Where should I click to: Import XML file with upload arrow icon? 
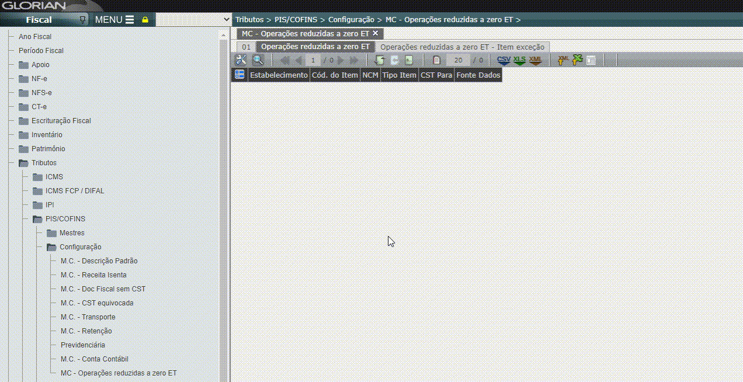pos(563,60)
